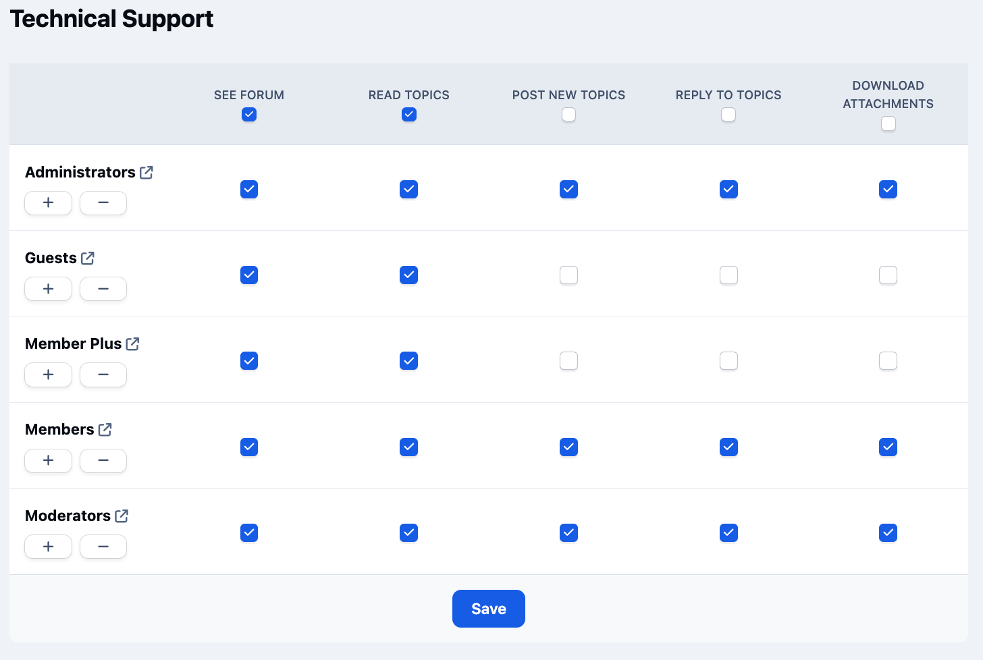Enable Reply To Topics for Guests
This screenshot has height=660, width=983.
tap(728, 275)
